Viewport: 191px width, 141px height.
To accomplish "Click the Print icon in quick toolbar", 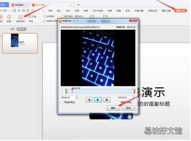I will (x=24, y=11).
